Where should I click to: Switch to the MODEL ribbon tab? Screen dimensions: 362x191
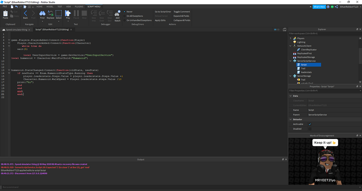(x=50, y=7)
